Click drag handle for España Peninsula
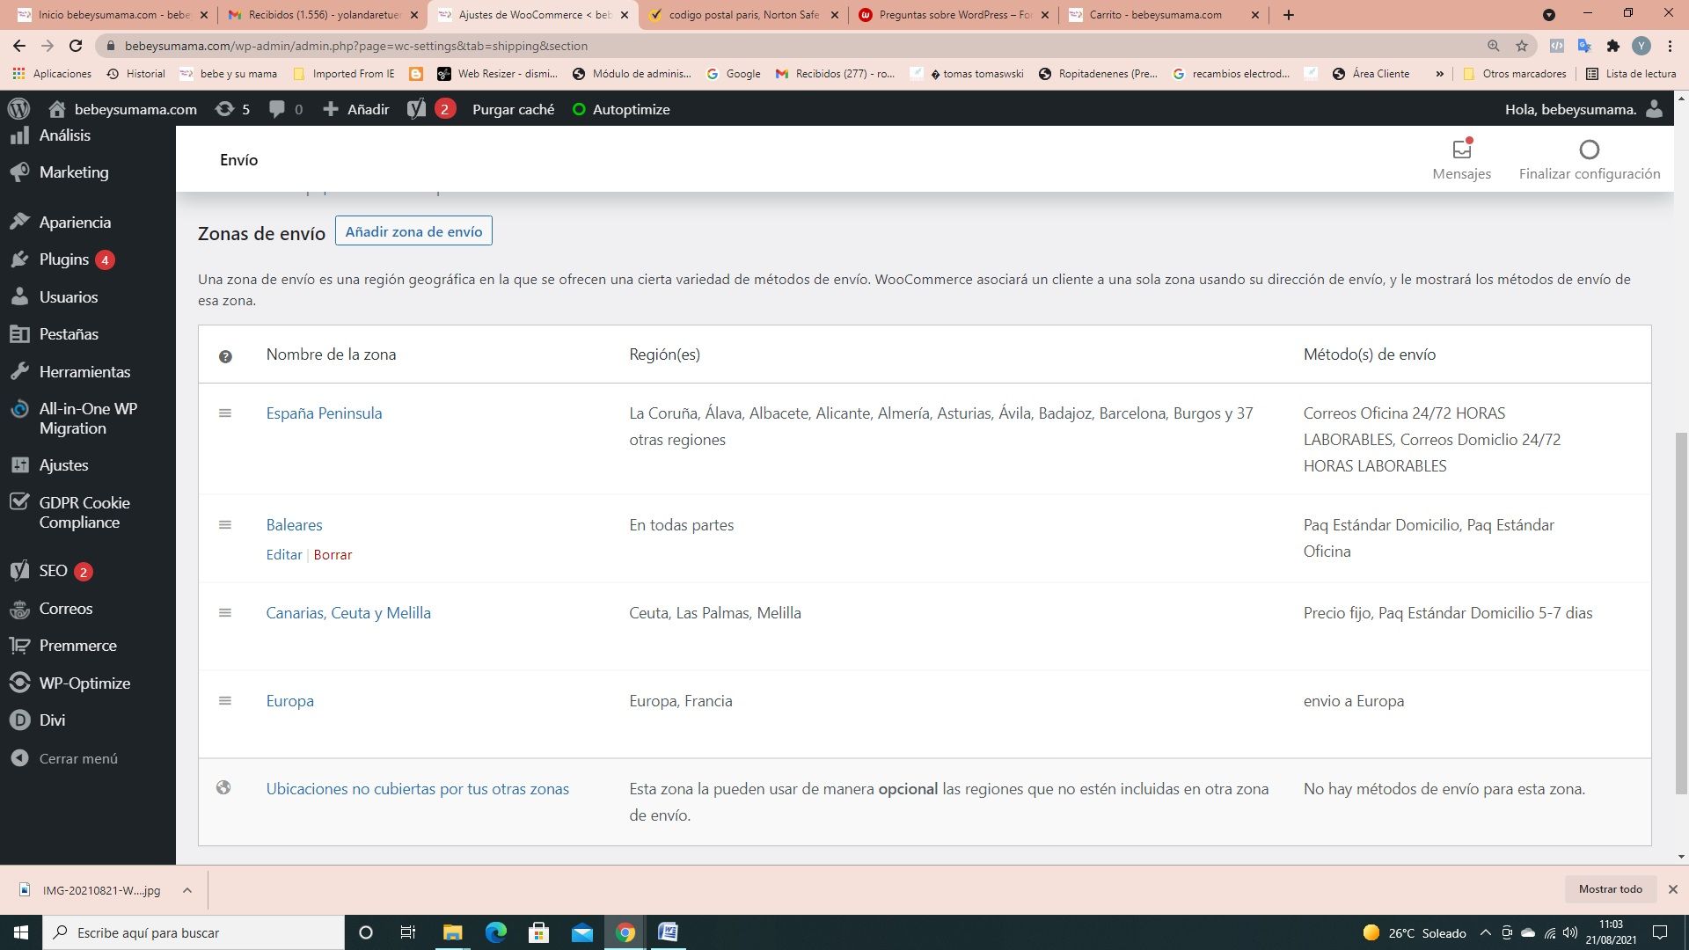This screenshot has width=1689, height=950. click(x=225, y=413)
